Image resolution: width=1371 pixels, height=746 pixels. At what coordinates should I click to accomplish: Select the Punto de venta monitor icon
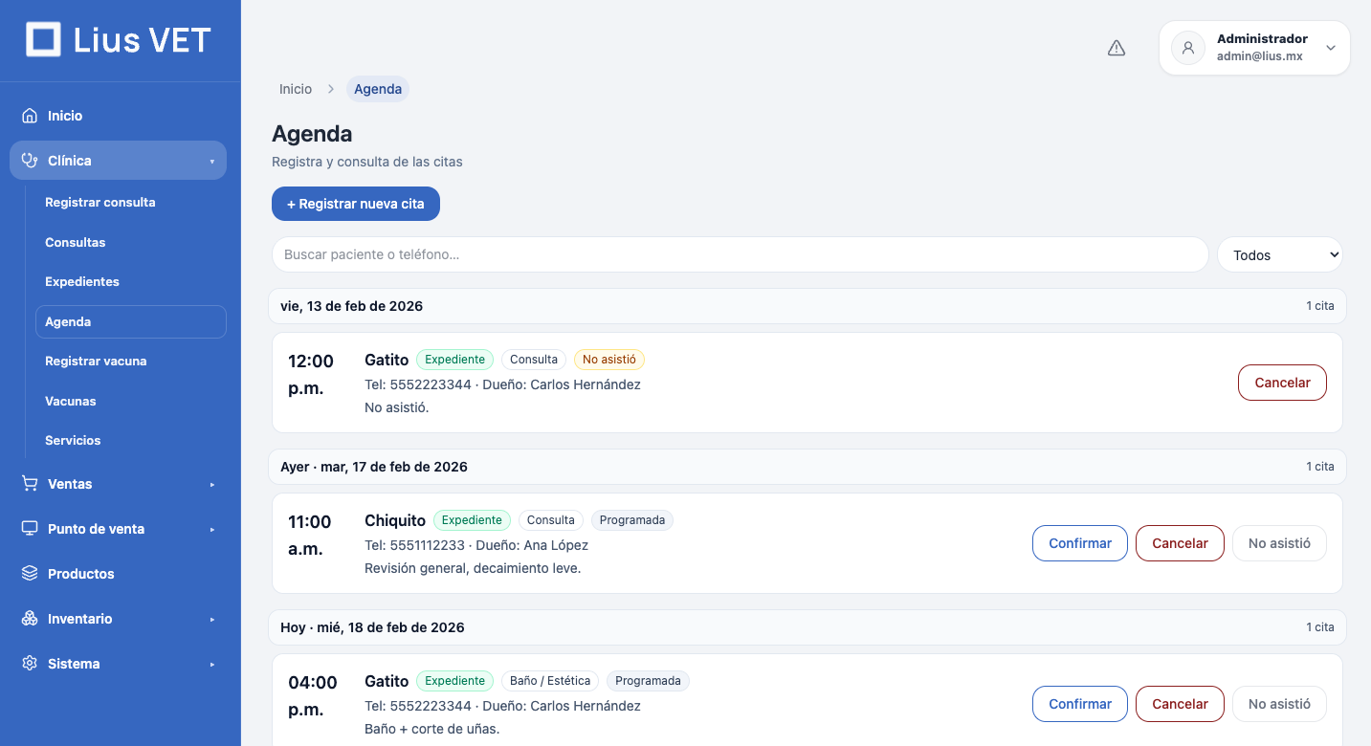(30, 528)
